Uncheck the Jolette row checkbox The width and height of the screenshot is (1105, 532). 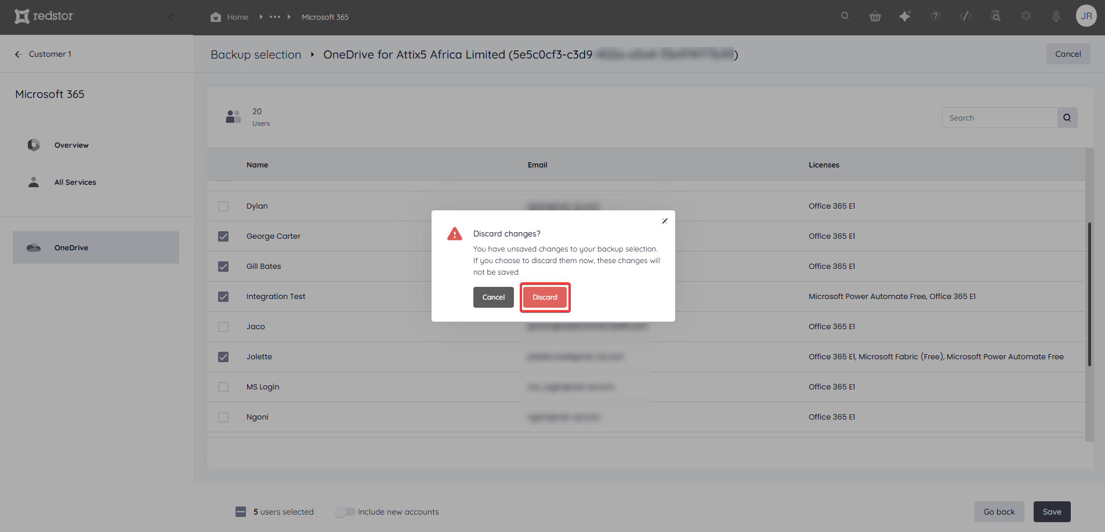(x=223, y=357)
